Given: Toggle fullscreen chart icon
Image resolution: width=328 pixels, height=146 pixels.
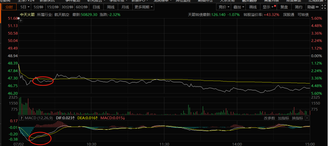Looking at the screenshot, I should (x=324, y=7).
